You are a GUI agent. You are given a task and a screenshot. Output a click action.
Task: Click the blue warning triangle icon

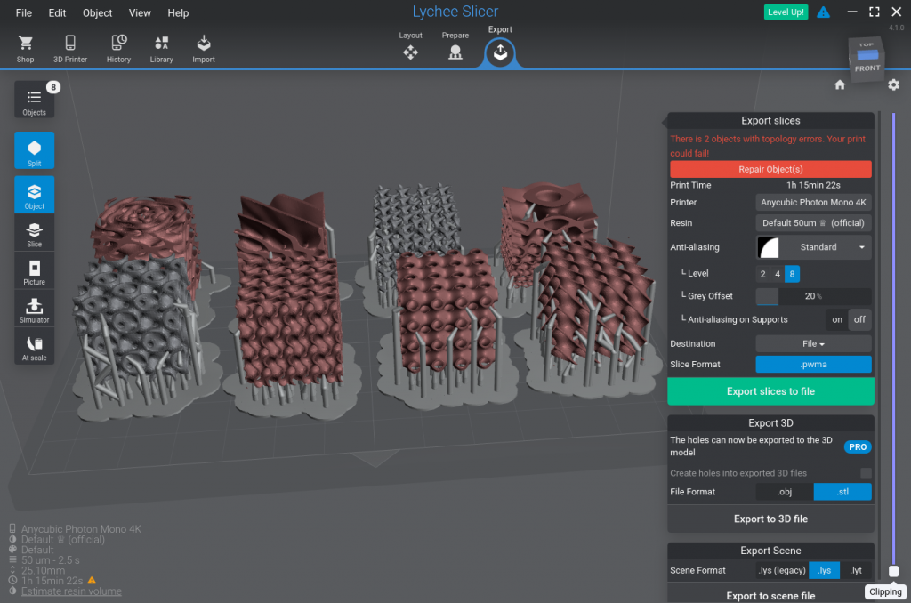823,12
